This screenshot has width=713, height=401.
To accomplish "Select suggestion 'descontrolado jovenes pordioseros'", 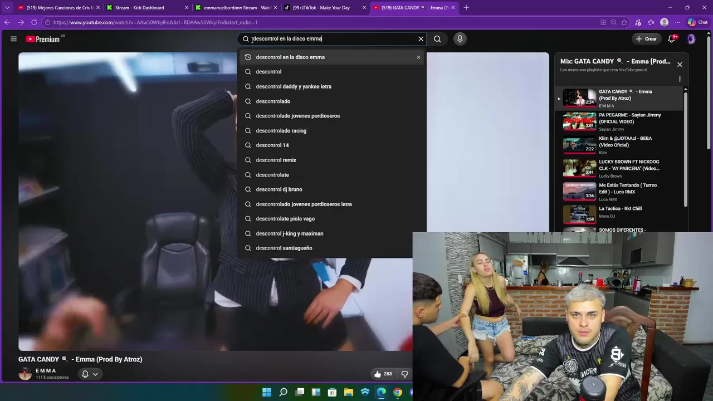I will click(x=333, y=116).
